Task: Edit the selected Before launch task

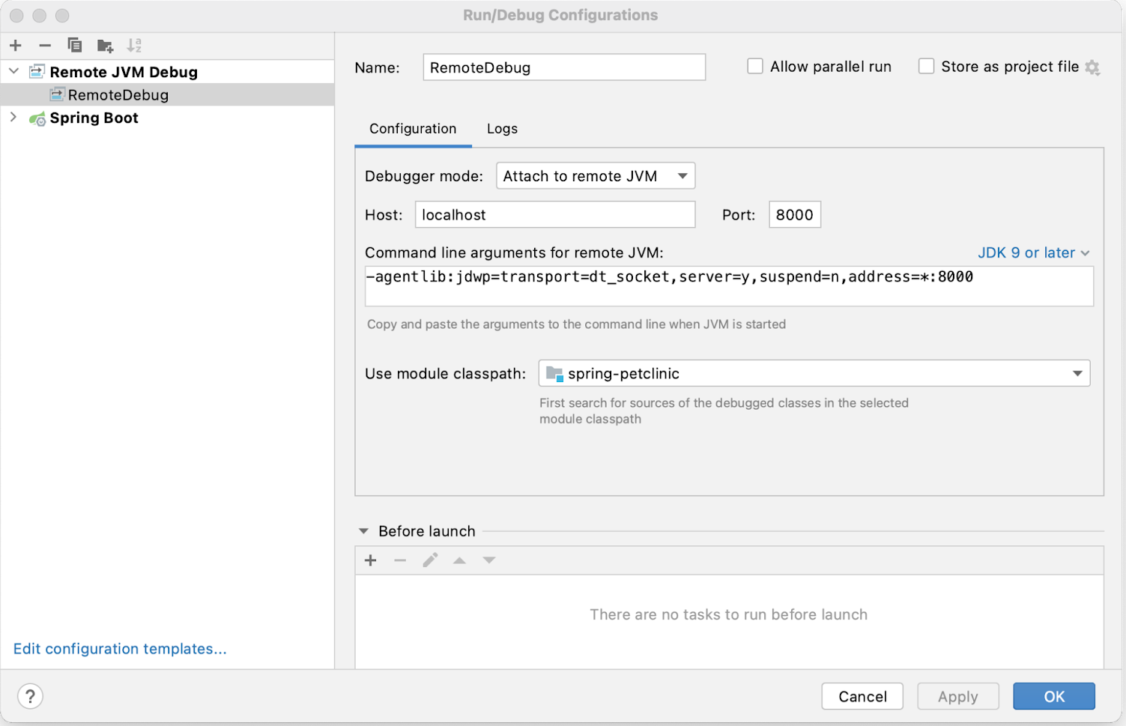Action: tap(430, 560)
